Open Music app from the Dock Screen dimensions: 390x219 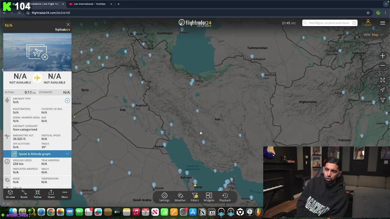[136, 212]
